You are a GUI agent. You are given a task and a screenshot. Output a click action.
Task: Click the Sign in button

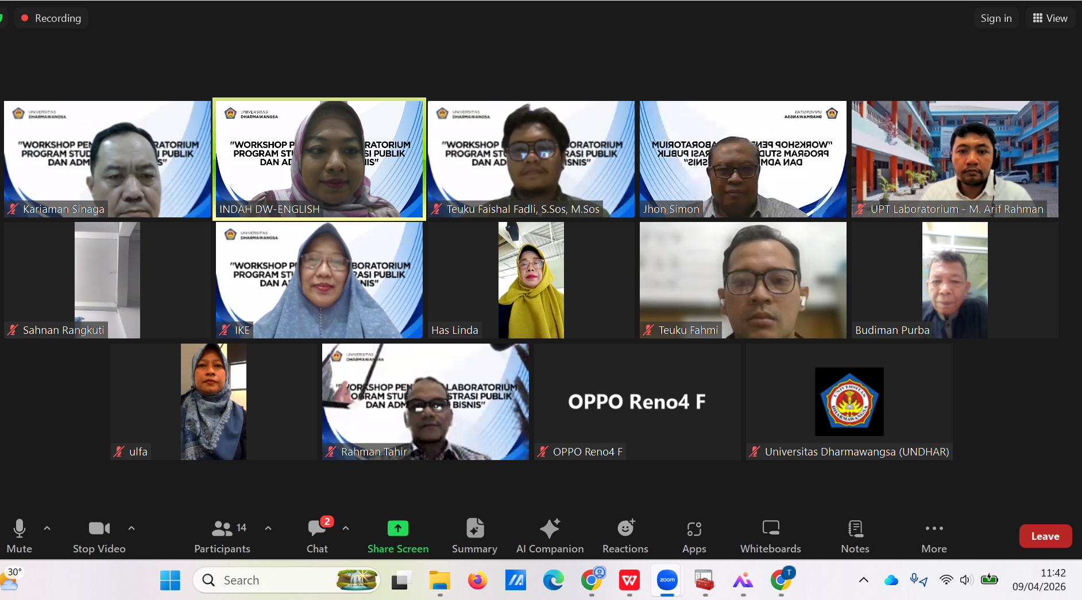pos(996,18)
